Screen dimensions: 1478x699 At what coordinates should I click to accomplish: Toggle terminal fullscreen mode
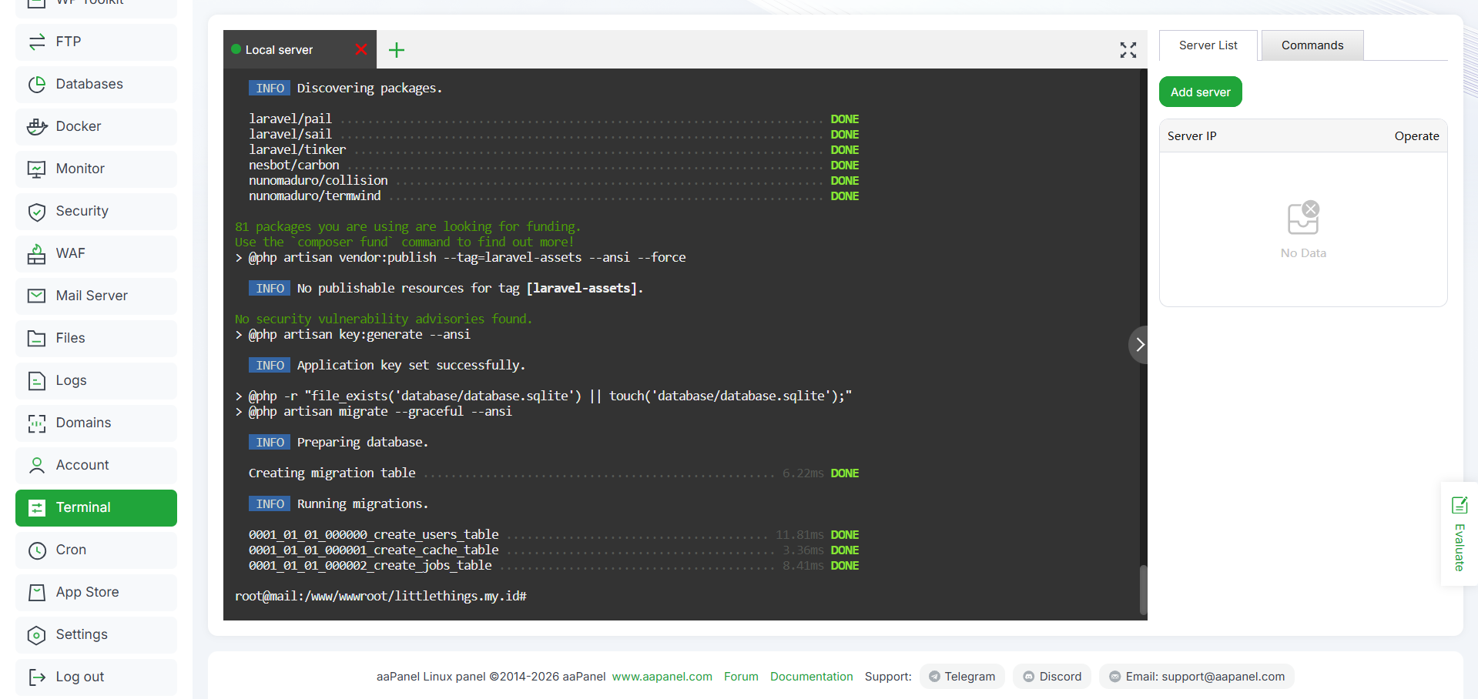coord(1128,50)
